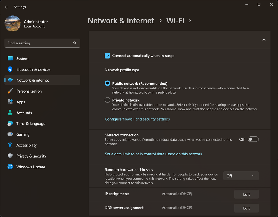Open the Random hardware addresses dropdown
The image size is (278, 217).
241,176
